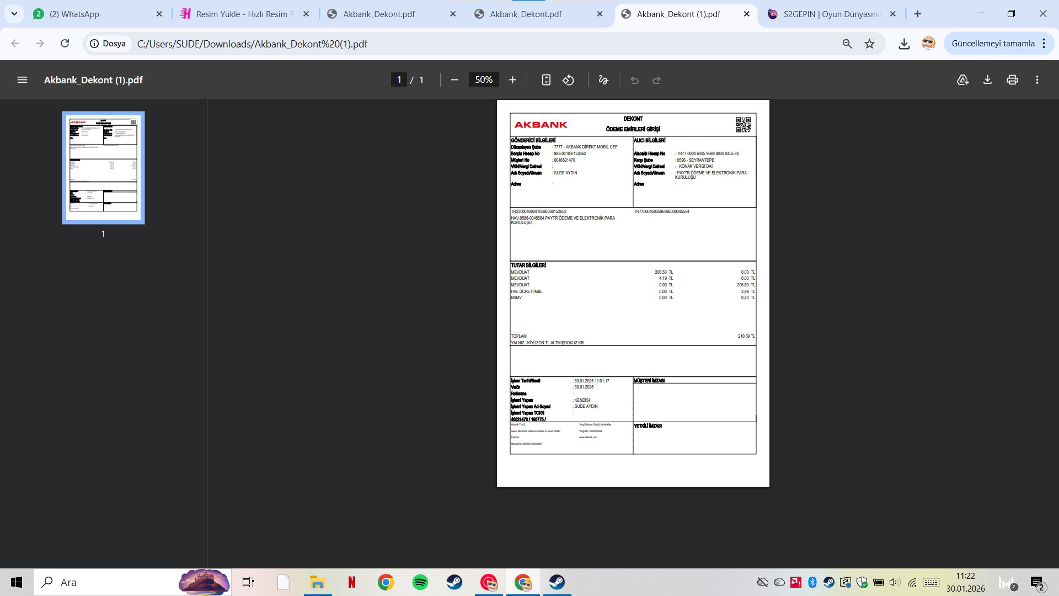This screenshot has width=1059, height=596.
Task: Launch Netflix from taskbar
Action: (351, 582)
